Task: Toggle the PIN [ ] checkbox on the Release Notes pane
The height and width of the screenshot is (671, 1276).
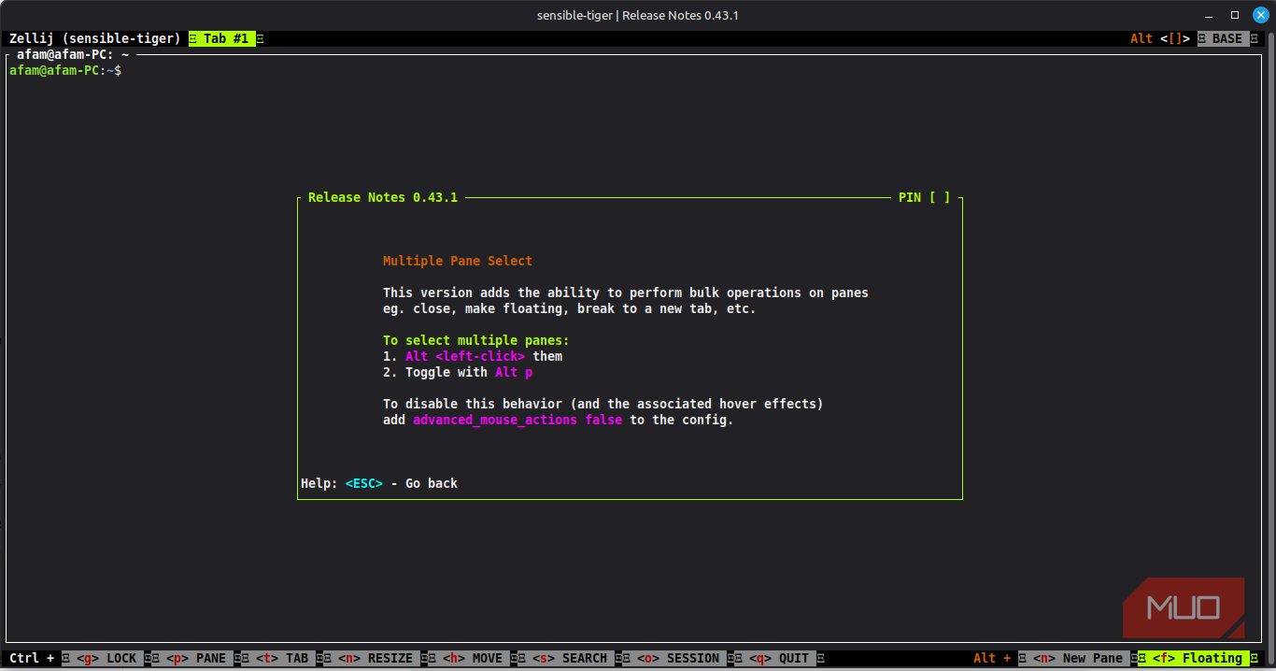Action: click(x=924, y=197)
